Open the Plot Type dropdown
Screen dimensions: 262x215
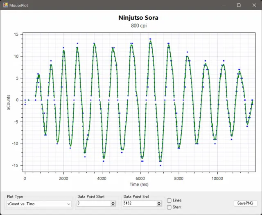pyautogui.click(x=68, y=204)
